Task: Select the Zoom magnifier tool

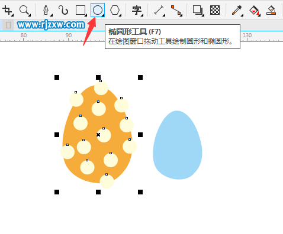Action: [x=25, y=10]
